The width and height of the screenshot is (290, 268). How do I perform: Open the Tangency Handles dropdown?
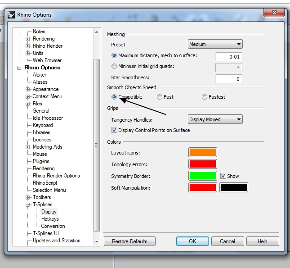point(215,119)
